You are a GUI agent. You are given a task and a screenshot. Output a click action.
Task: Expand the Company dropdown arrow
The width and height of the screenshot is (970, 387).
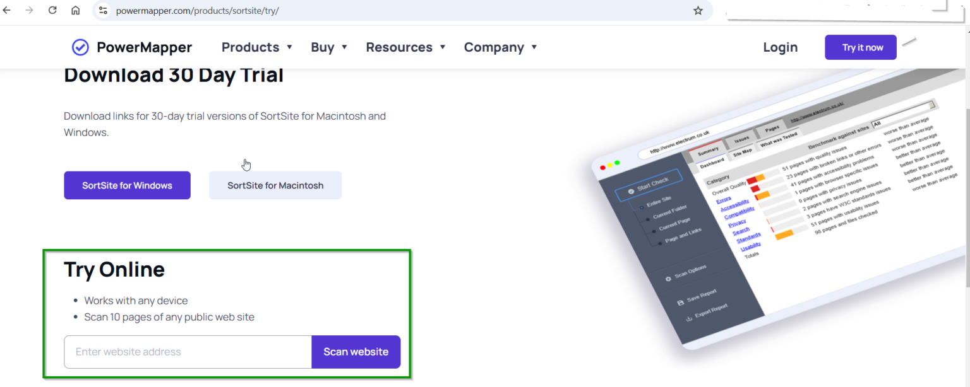coord(534,47)
